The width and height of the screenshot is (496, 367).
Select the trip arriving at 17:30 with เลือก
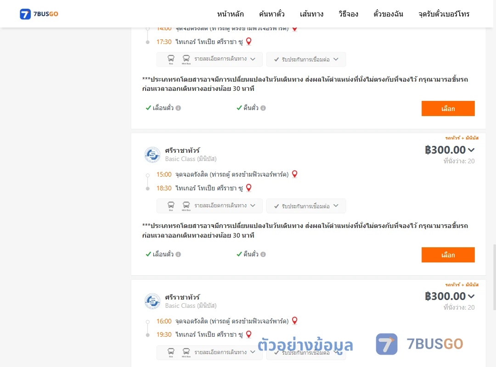[x=448, y=108]
